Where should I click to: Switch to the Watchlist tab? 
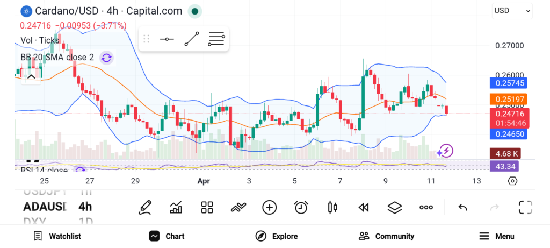click(57, 236)
